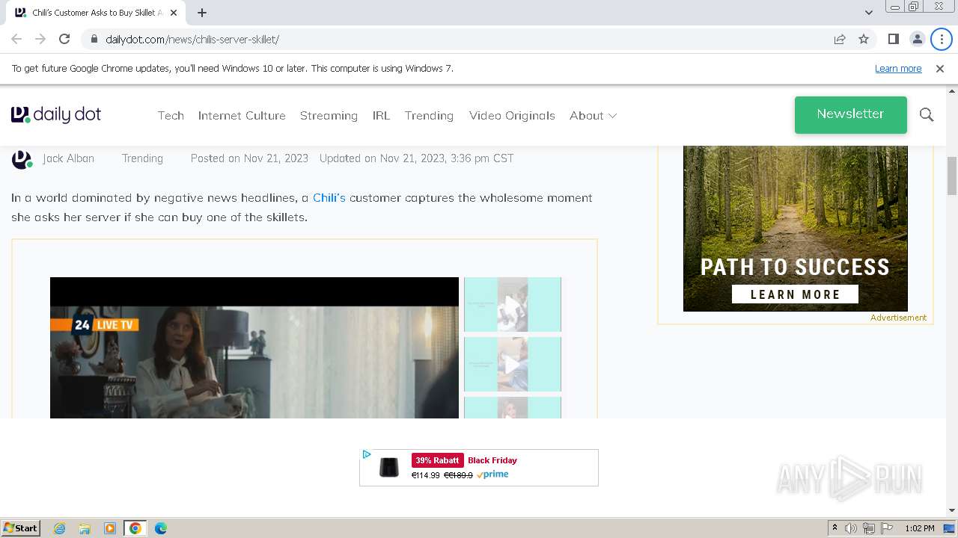Reload the Daily Dot page
Image resolution: width=958 pixels, height=538 pixels.
pos(64,39)
